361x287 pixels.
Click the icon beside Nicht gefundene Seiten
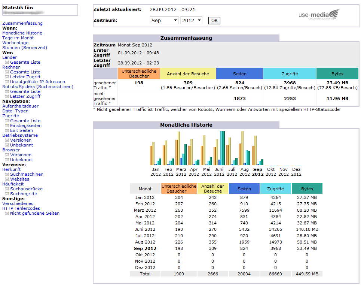tap(7, 213)
